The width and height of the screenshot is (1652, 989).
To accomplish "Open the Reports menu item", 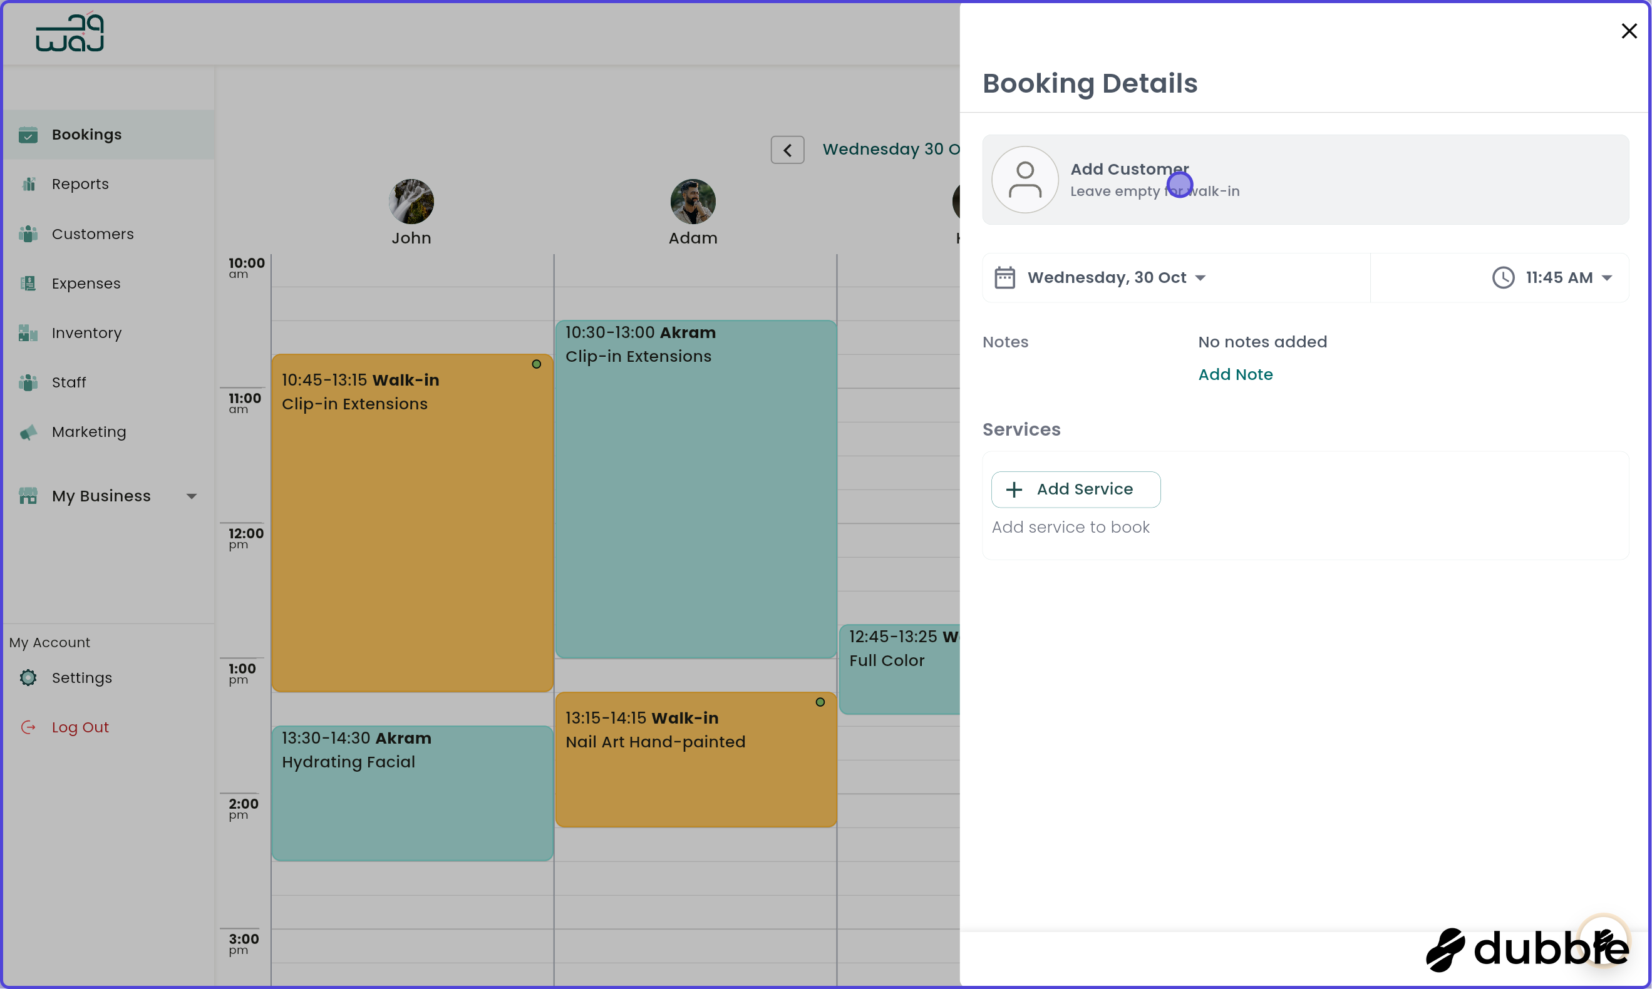I will [x=80, y=184].
